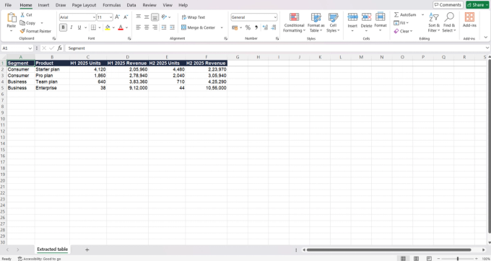Center text horizontally in cell

coord(147,27)
